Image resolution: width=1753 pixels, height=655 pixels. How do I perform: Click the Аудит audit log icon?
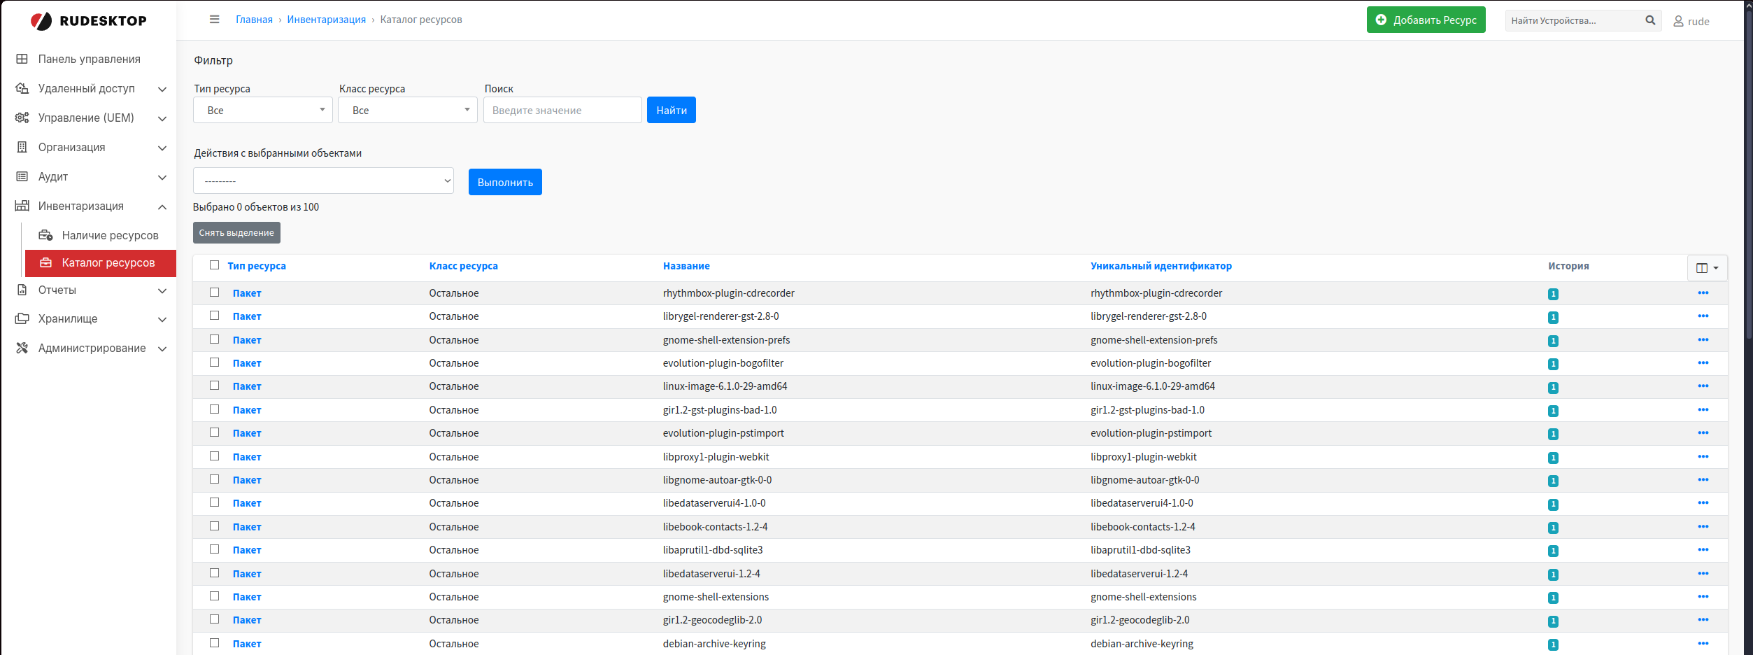(21, 176)
